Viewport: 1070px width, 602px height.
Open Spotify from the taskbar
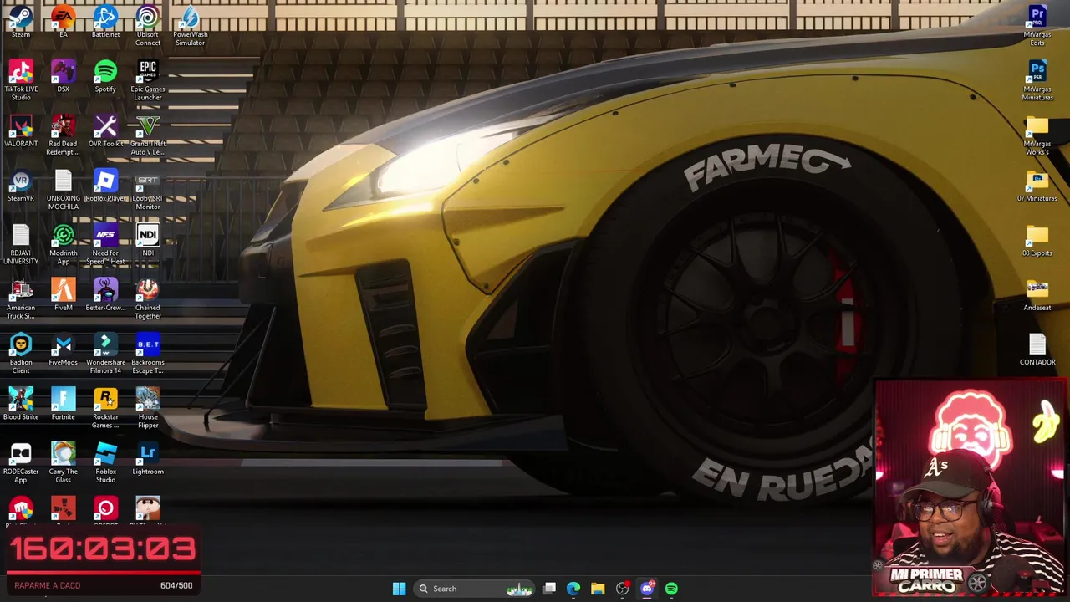pos(671,589)
